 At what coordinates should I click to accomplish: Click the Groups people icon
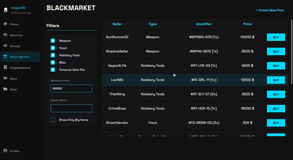click(x=5, y=46)
